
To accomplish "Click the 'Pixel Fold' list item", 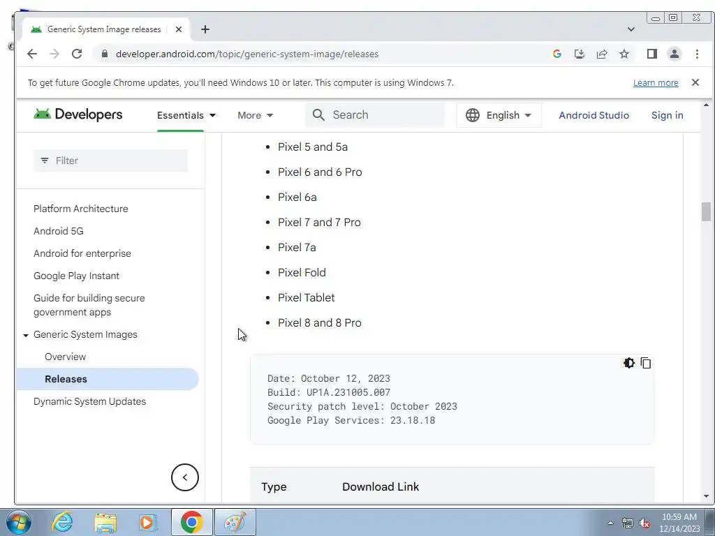I will point(302,273).
